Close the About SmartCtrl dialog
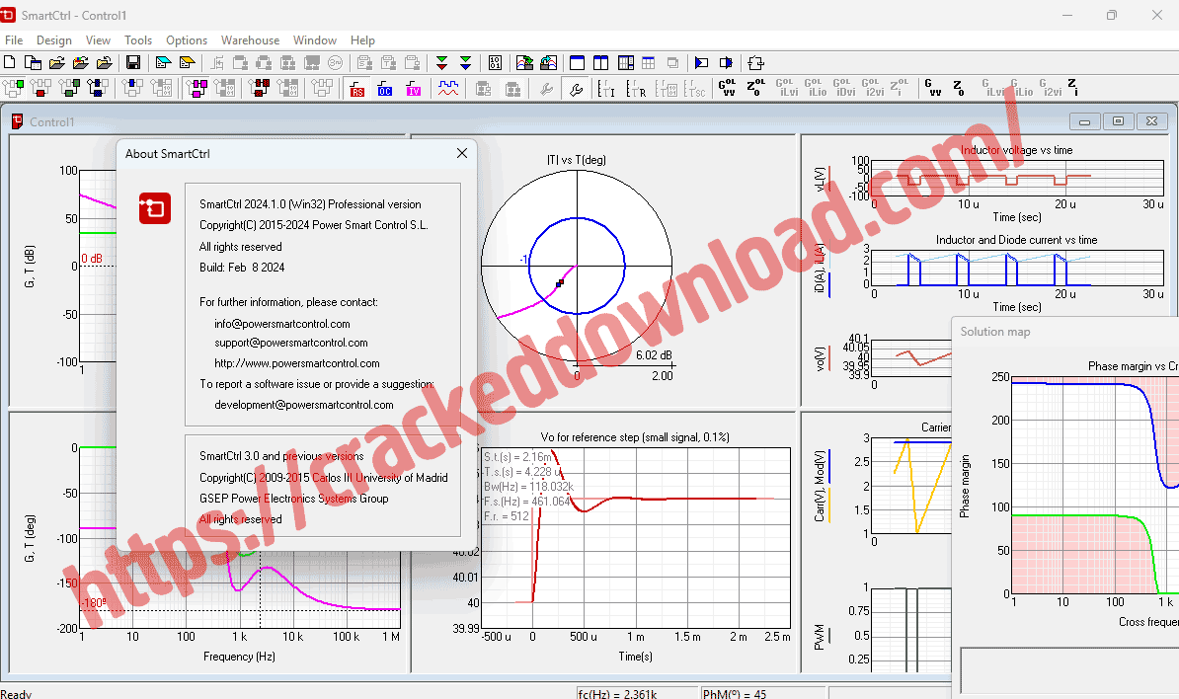 click(x=462, y=153)
